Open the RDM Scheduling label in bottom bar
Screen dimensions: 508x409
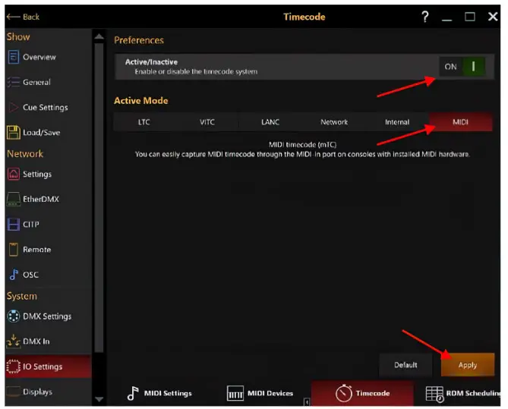point(473,393)
